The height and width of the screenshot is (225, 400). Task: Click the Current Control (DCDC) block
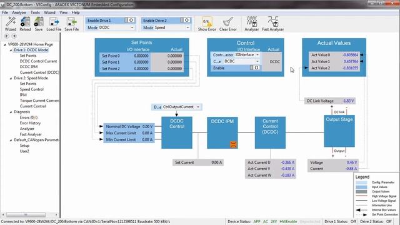coord(270,132)
